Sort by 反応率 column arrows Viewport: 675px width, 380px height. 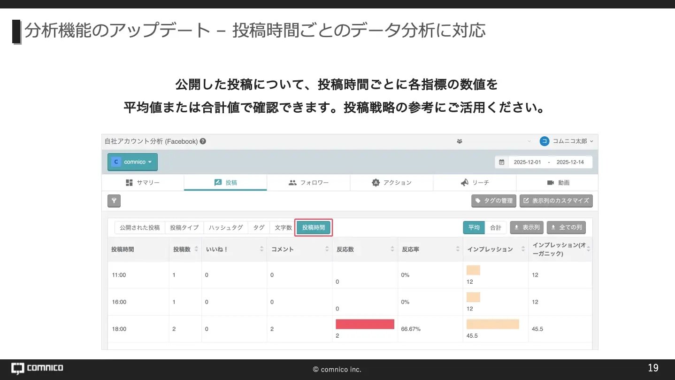(x=457, y=249)
